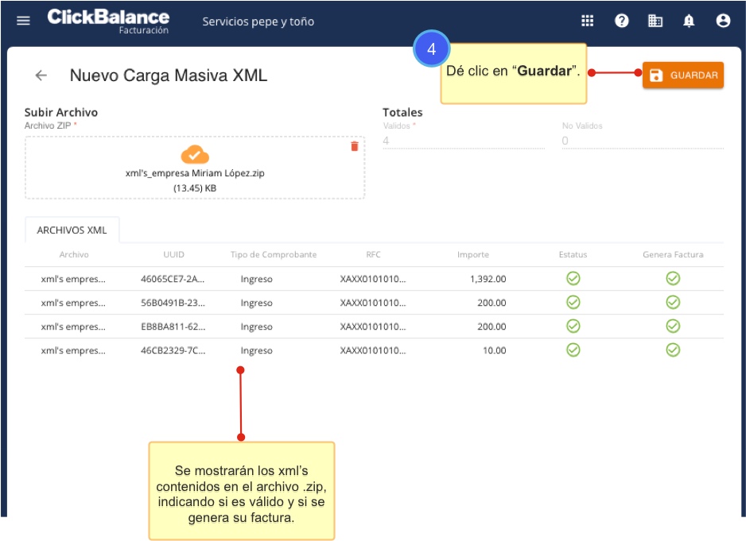Click the No Validos totals field

pyautogui.click(x=642, y=141)
